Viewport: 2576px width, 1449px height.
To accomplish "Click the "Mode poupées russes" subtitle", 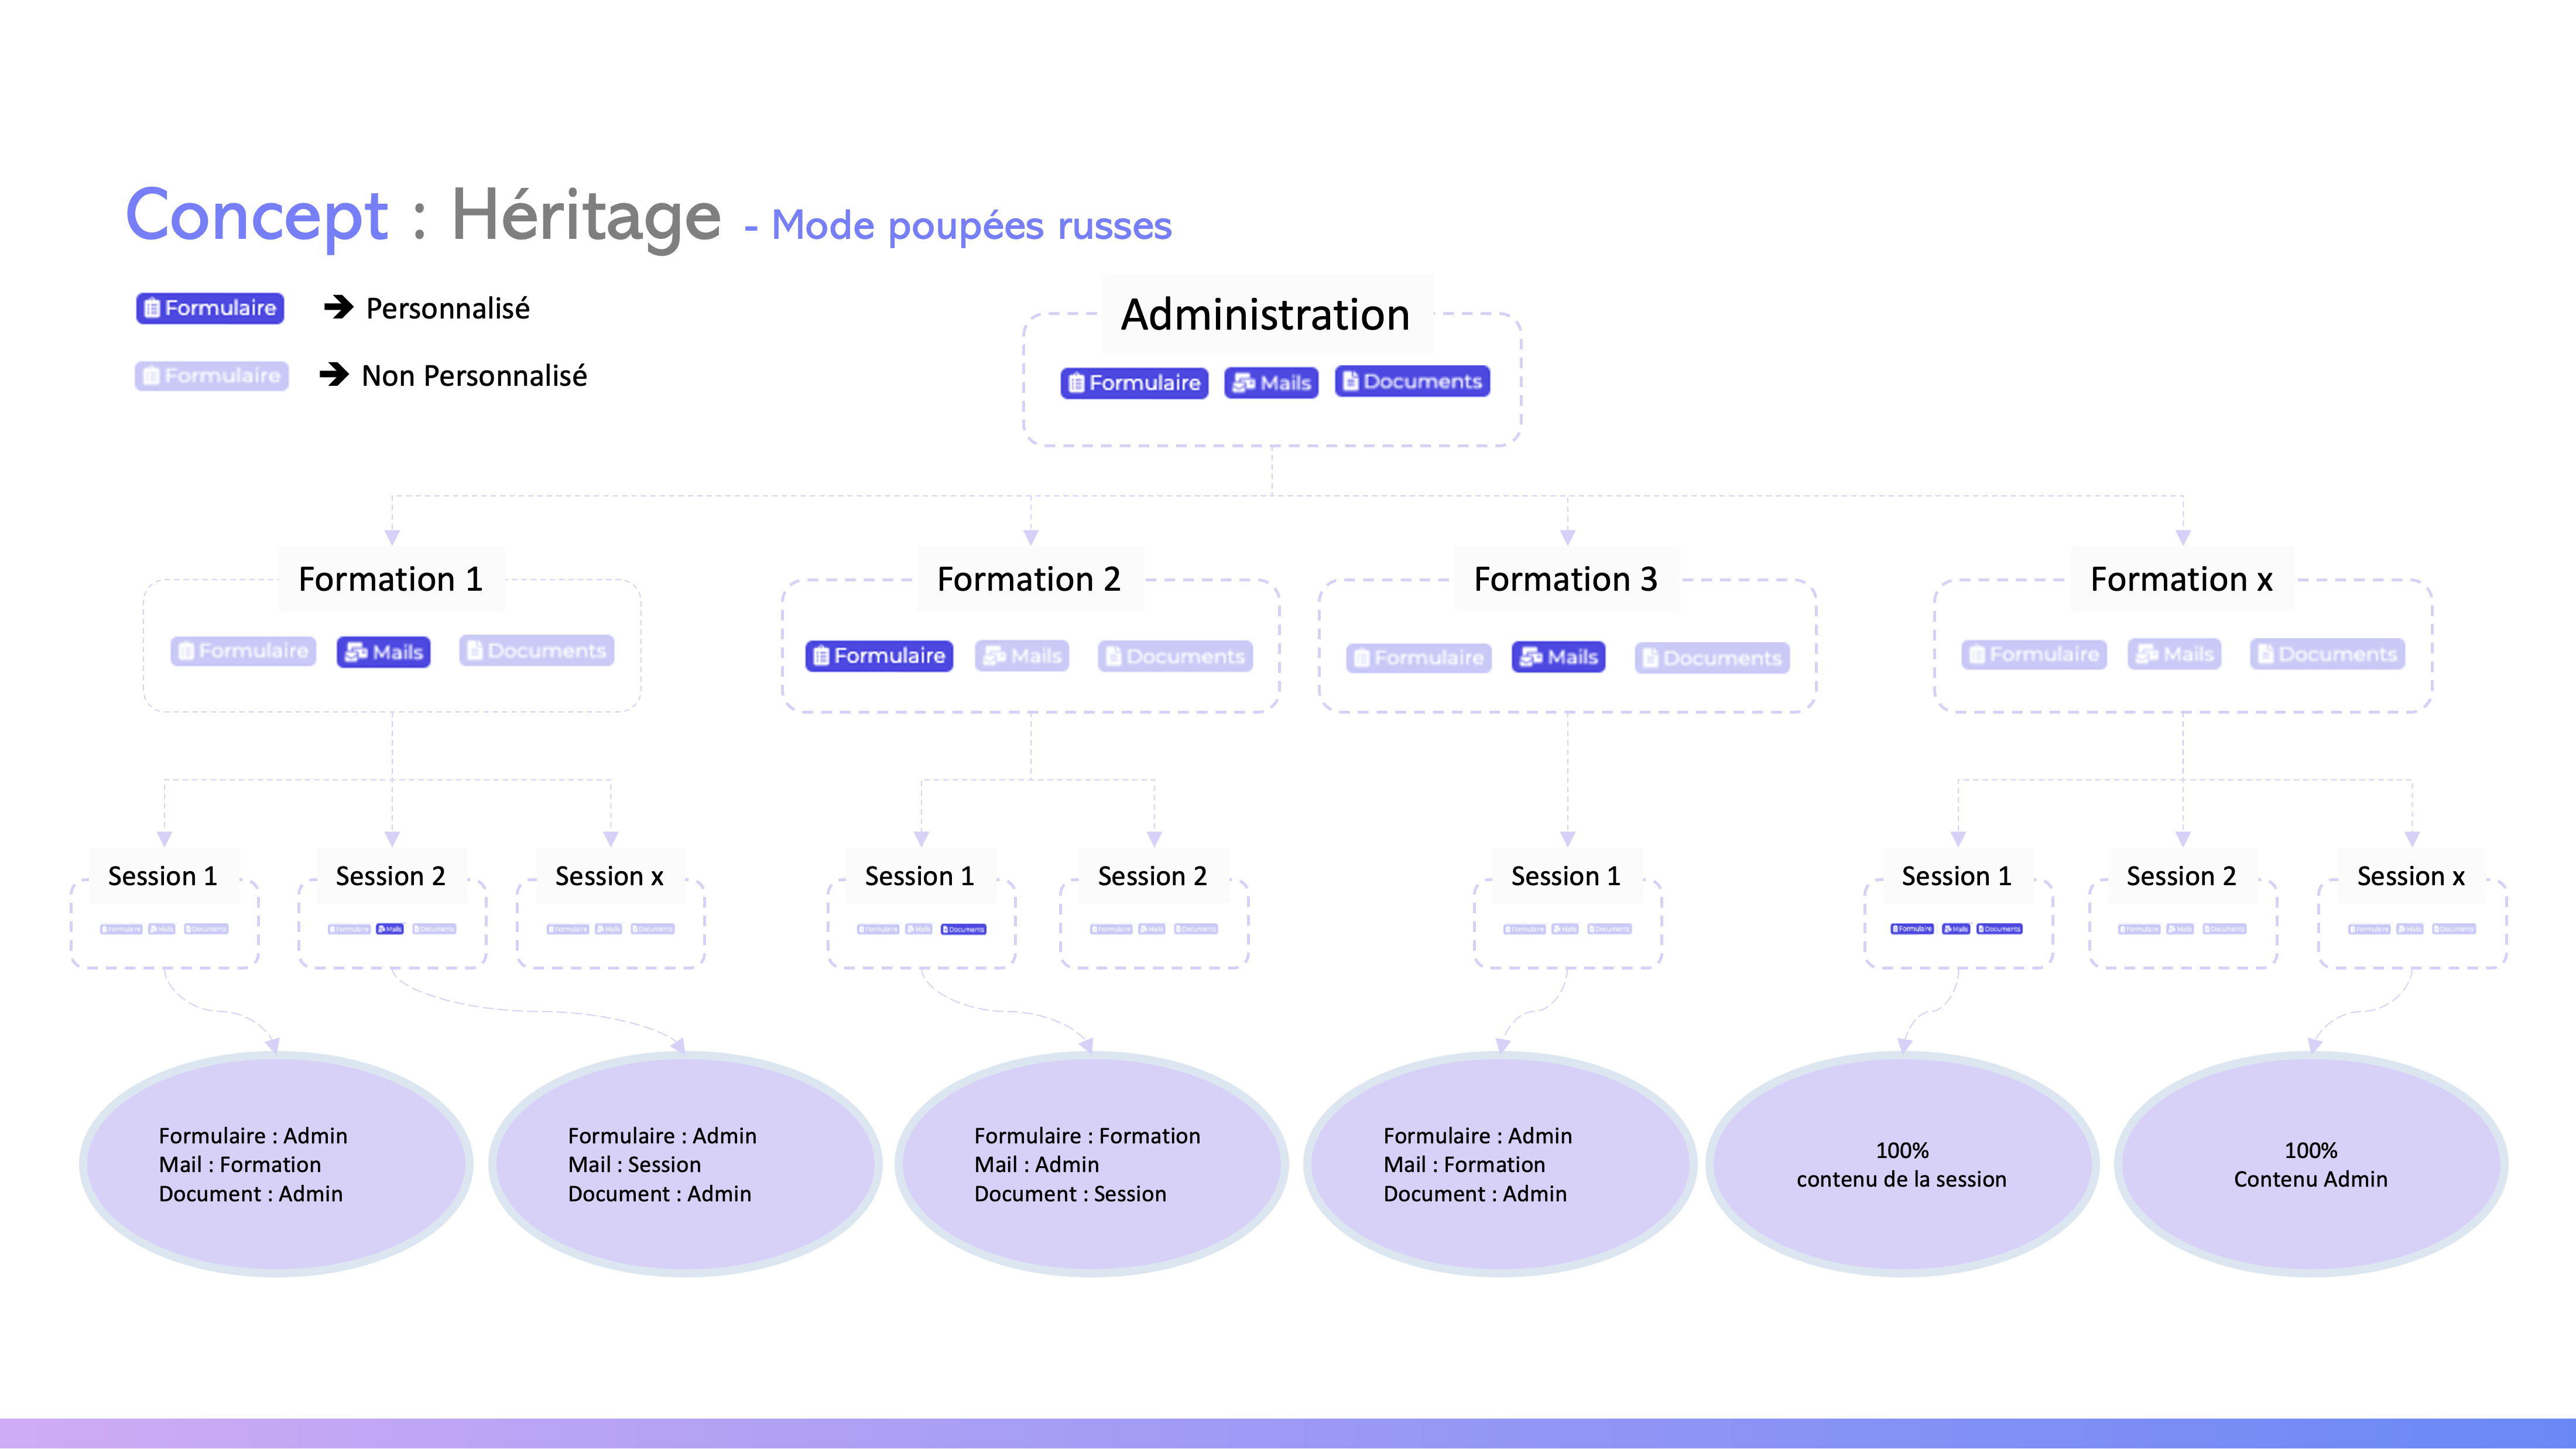I will coord(970,226).
